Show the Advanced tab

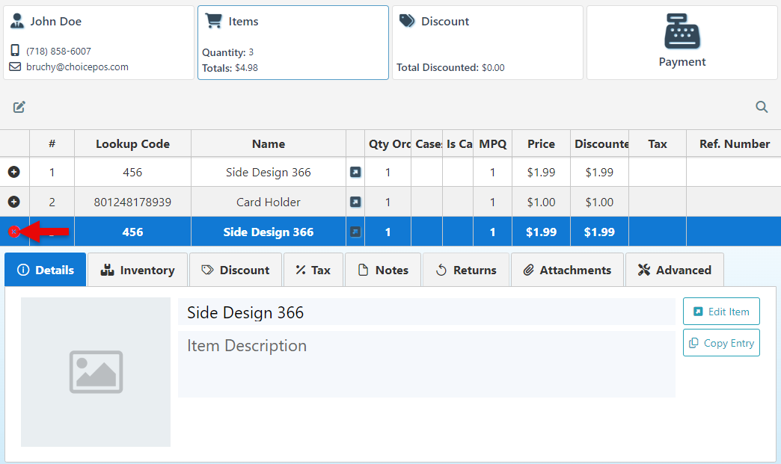674,270
